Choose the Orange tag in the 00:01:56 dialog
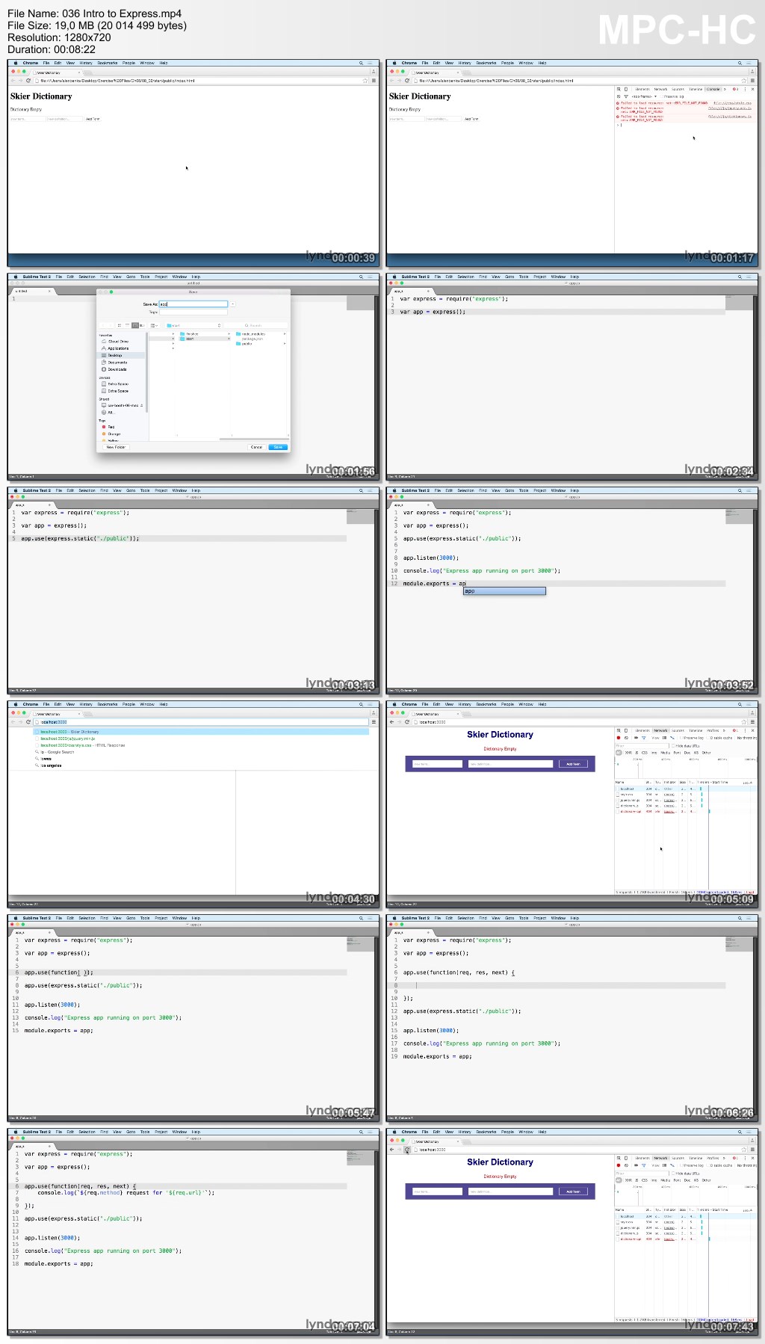Image resolution: width=765 pixels, height=1344 pixels. pyautogui.click(x=112, y=434)
